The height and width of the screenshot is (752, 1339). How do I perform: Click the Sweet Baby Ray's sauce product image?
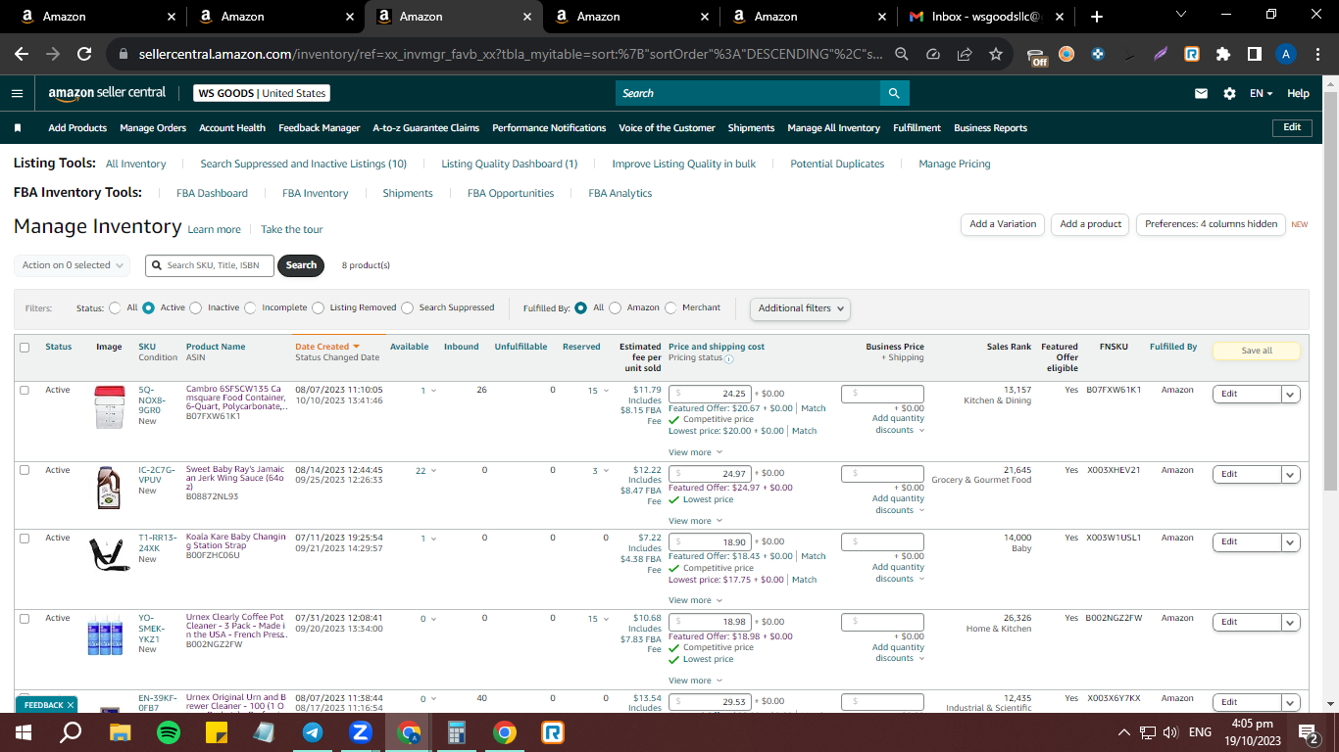(109, 488)
